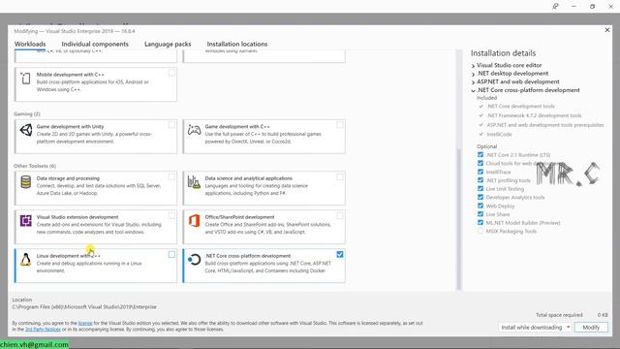Viewport: 620px width, 349px height.
Task: Click the Other Toolsets (6) section heading
Action: coord(35,166)
